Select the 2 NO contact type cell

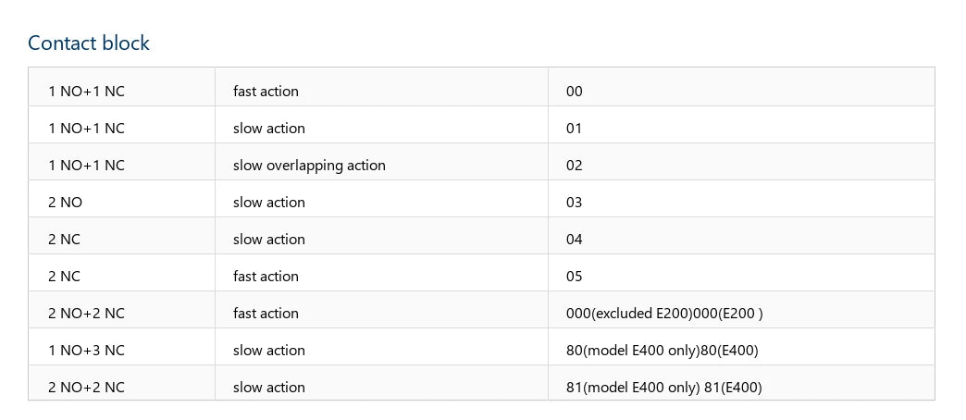coord(122,199)
